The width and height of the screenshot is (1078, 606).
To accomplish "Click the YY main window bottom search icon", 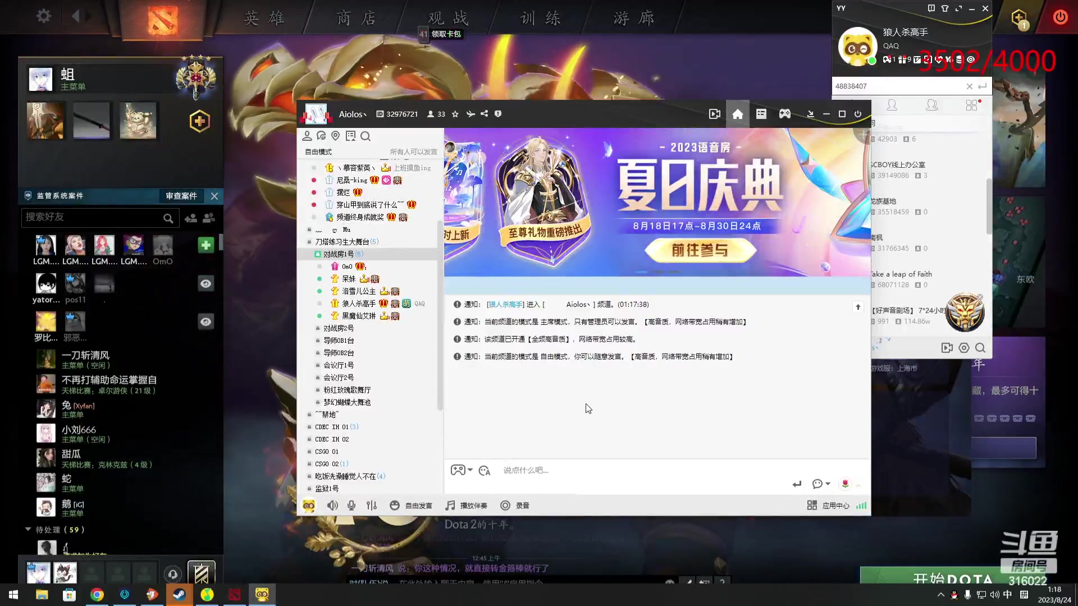I will pyautogui.click(x=980, y=348).
